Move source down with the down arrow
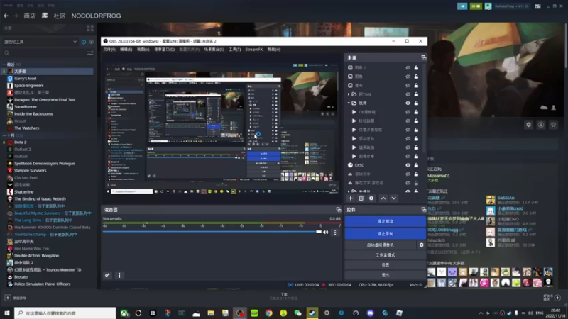Screen dimensions: 568x319 point(394,198)
